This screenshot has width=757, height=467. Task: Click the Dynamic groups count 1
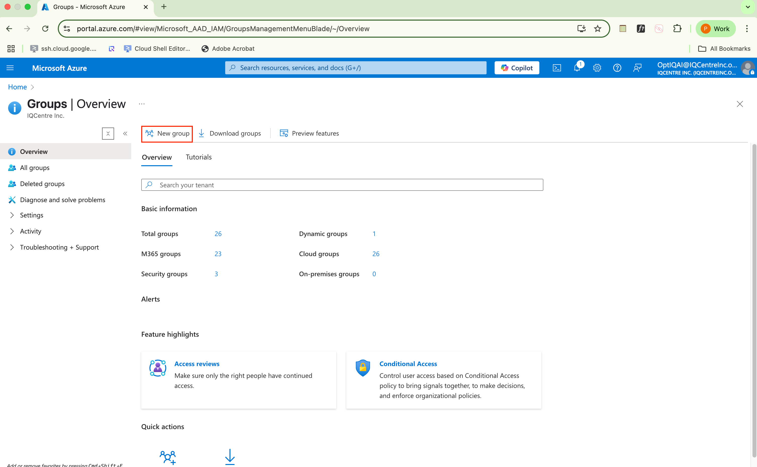pos(374,234)
